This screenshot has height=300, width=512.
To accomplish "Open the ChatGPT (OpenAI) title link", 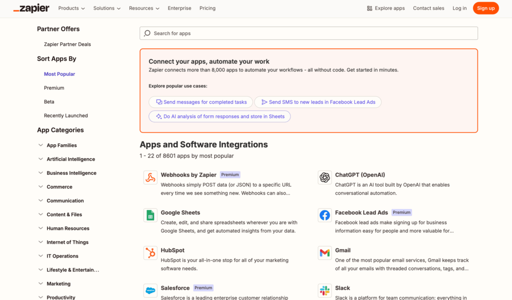I will (360, 175).
